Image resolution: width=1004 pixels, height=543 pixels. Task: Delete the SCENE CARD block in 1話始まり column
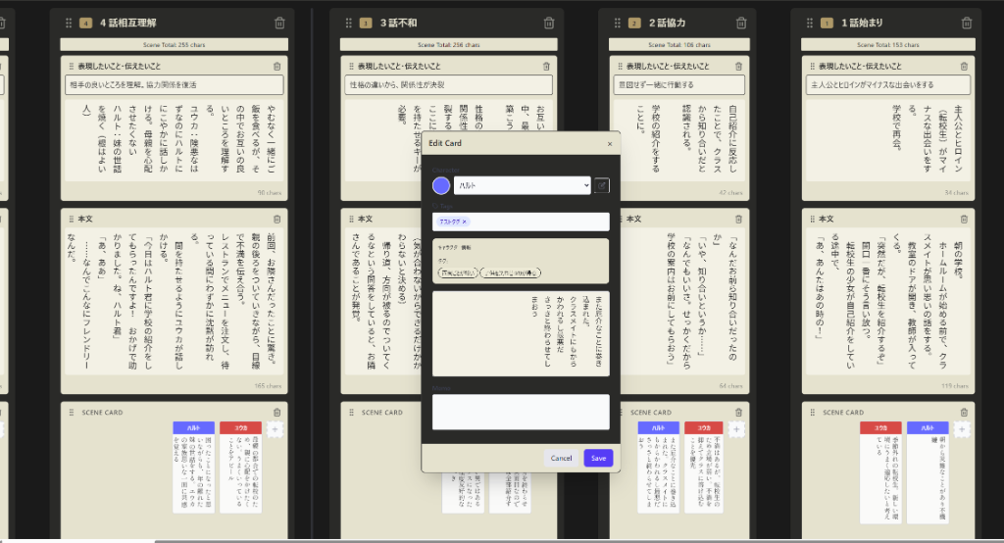coord(964,413)
